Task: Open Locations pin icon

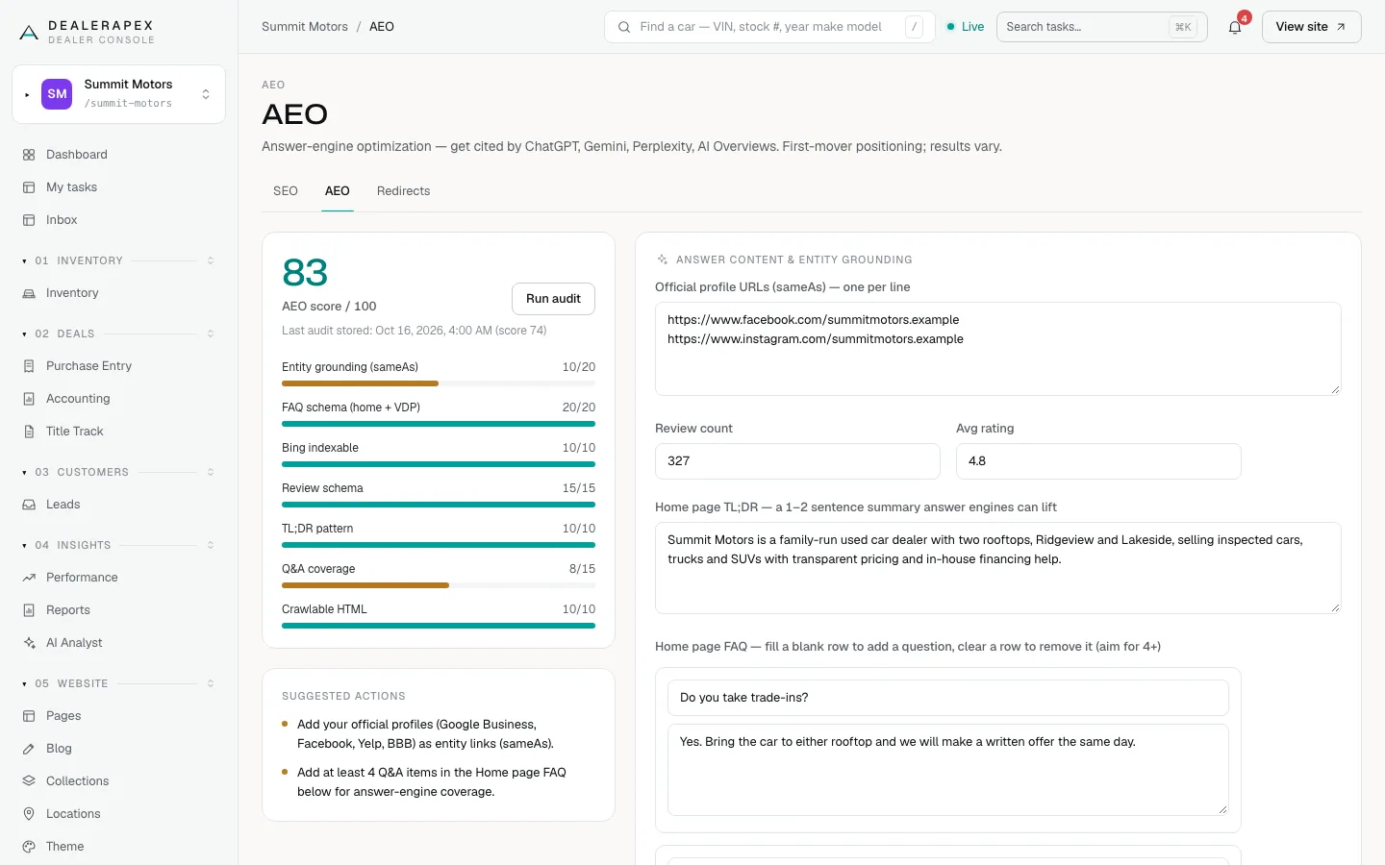Action: pyautogui.click(x=29, y=814)
